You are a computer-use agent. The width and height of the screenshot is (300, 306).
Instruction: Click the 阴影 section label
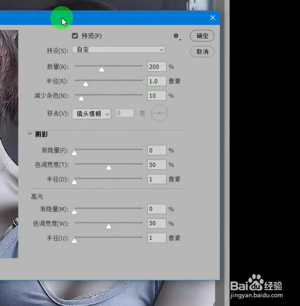pyautogui.click(x=41, y=134)
